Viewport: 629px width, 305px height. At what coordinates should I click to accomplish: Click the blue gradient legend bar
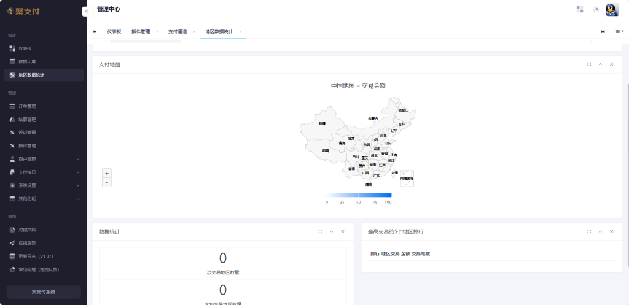click(x=358, y=195)
